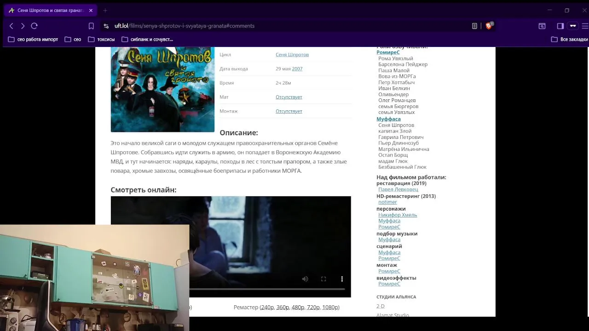Open the 2007 release year link
The width and height of the screenshot is (589, 331).
297,69
